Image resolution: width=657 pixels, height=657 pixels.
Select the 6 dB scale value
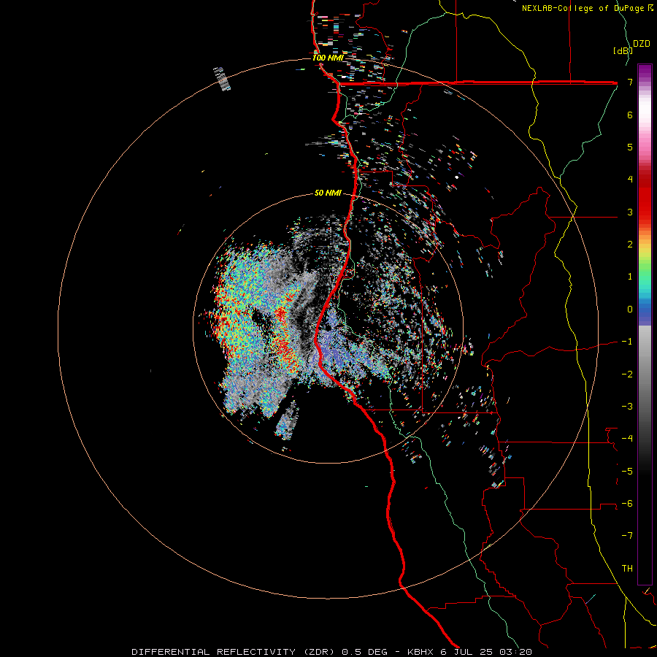coord(630,115)
